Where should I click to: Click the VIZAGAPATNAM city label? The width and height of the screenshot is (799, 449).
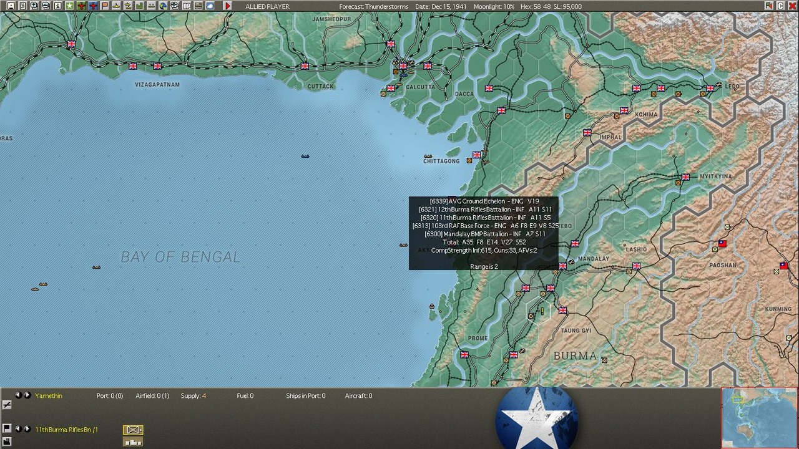[x=157, y=85]
